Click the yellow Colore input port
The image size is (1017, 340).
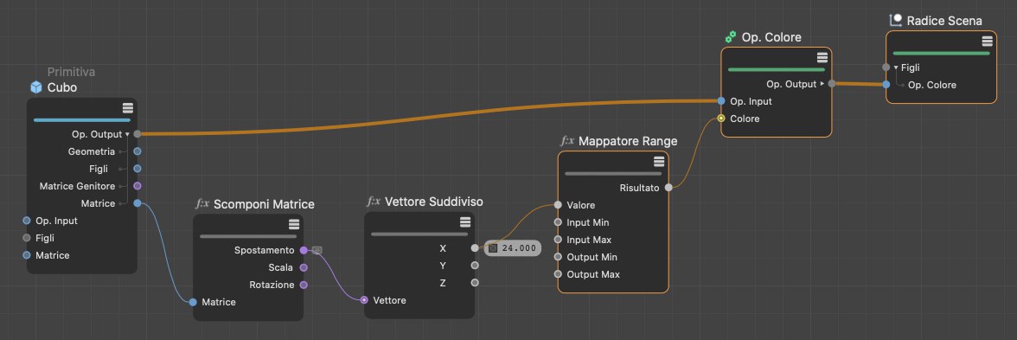[x=721, y=119]
